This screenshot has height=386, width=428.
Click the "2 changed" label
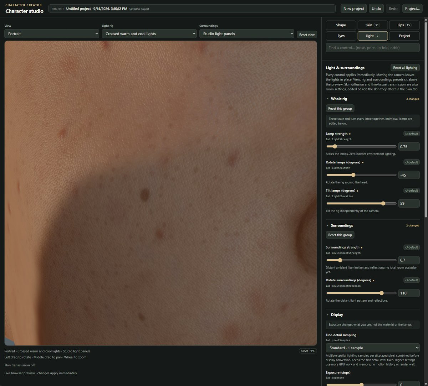pyautogui.click(x=413, y=225)
